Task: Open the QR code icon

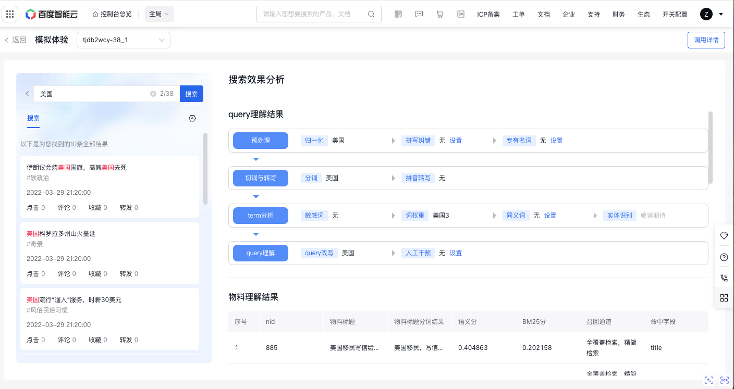Action: tap(398, 14)
